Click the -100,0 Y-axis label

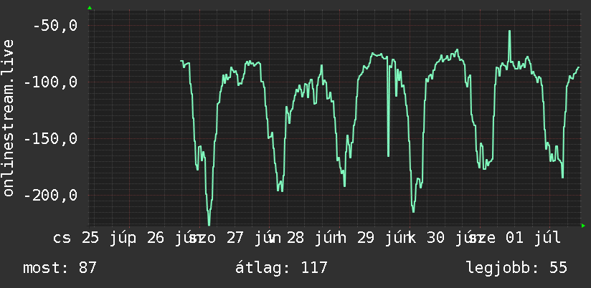pyautogui.click(x=50, y=82)
